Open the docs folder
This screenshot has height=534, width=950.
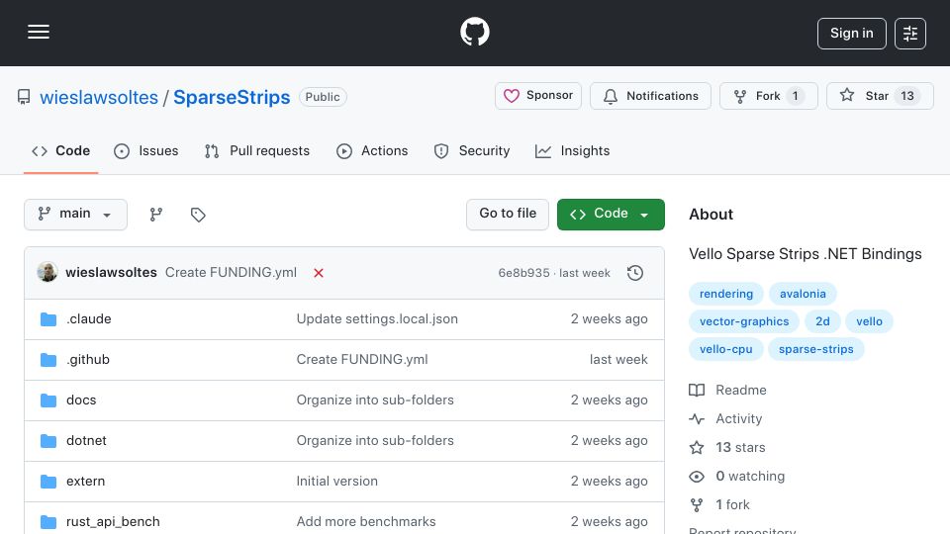tap(81, 400)
